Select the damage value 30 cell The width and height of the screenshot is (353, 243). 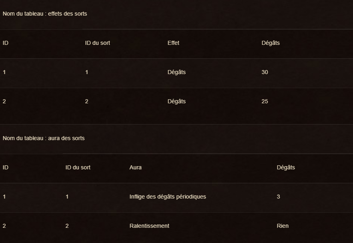pyautogui.click(x=265, y=72)
